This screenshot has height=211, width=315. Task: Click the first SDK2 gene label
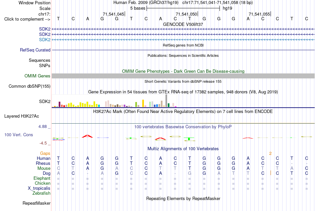(45, 29)
